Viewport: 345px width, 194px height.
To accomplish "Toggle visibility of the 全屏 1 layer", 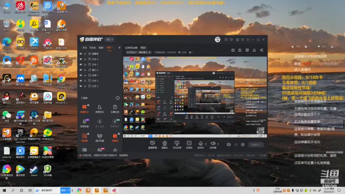I will coord(81,75).
